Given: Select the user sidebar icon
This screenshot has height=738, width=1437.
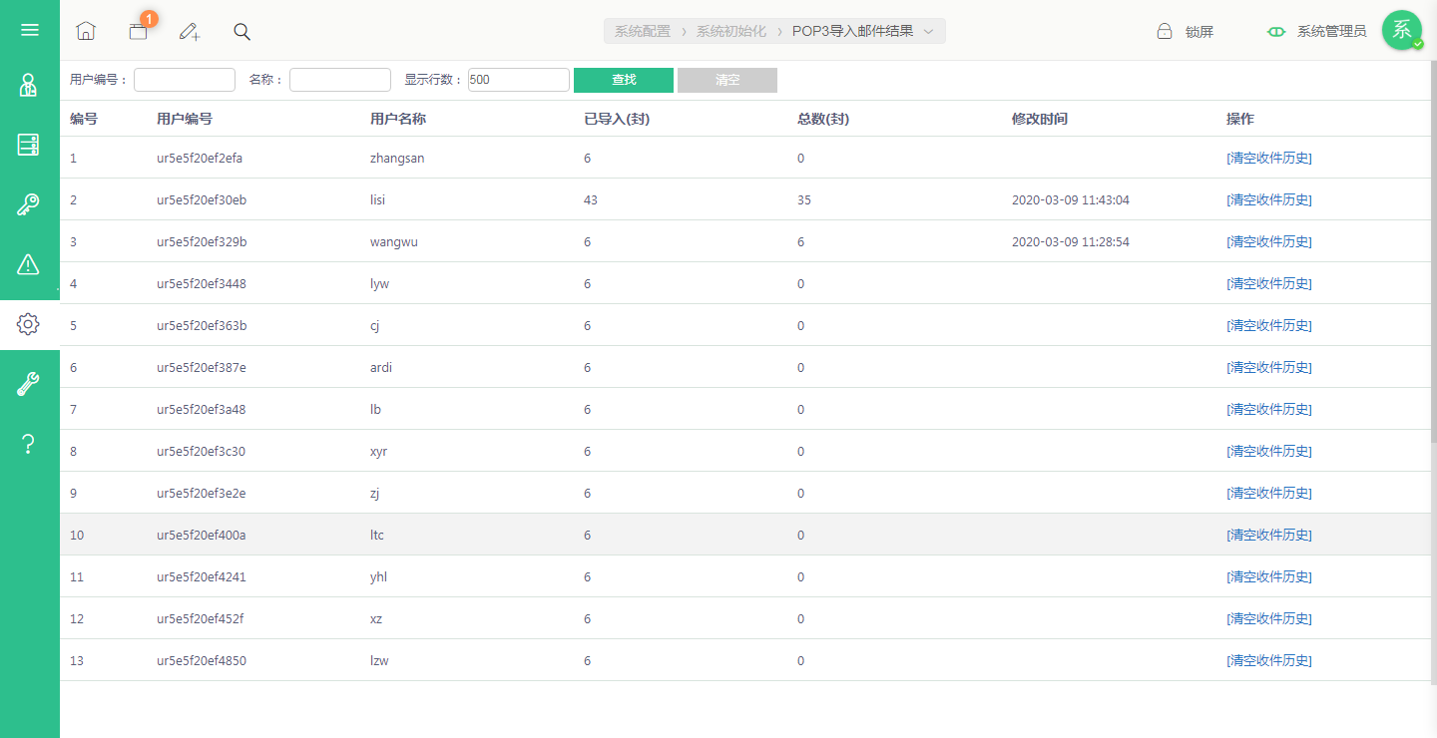Looking at the screenshot, I should coord(29,85).
